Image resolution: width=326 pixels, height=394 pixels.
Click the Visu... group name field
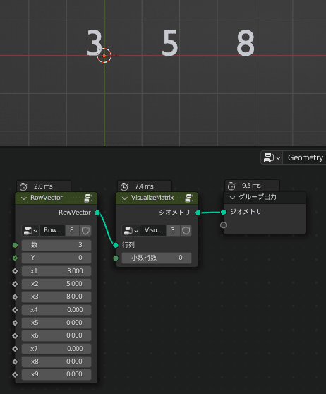[153, 230]
